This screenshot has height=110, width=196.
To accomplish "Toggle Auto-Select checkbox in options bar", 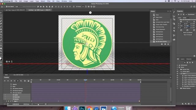I will point(7,7).
